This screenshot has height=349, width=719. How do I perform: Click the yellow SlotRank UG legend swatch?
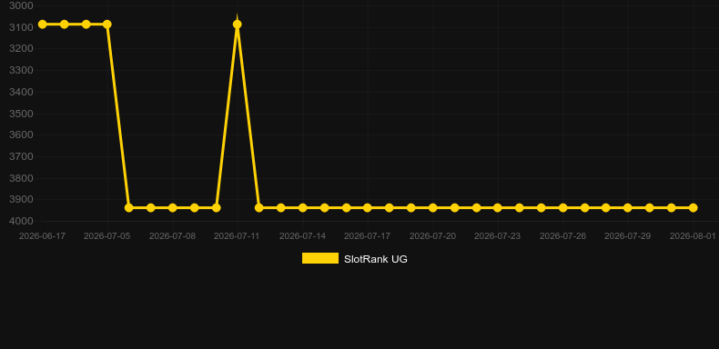[x=320, y=258]
